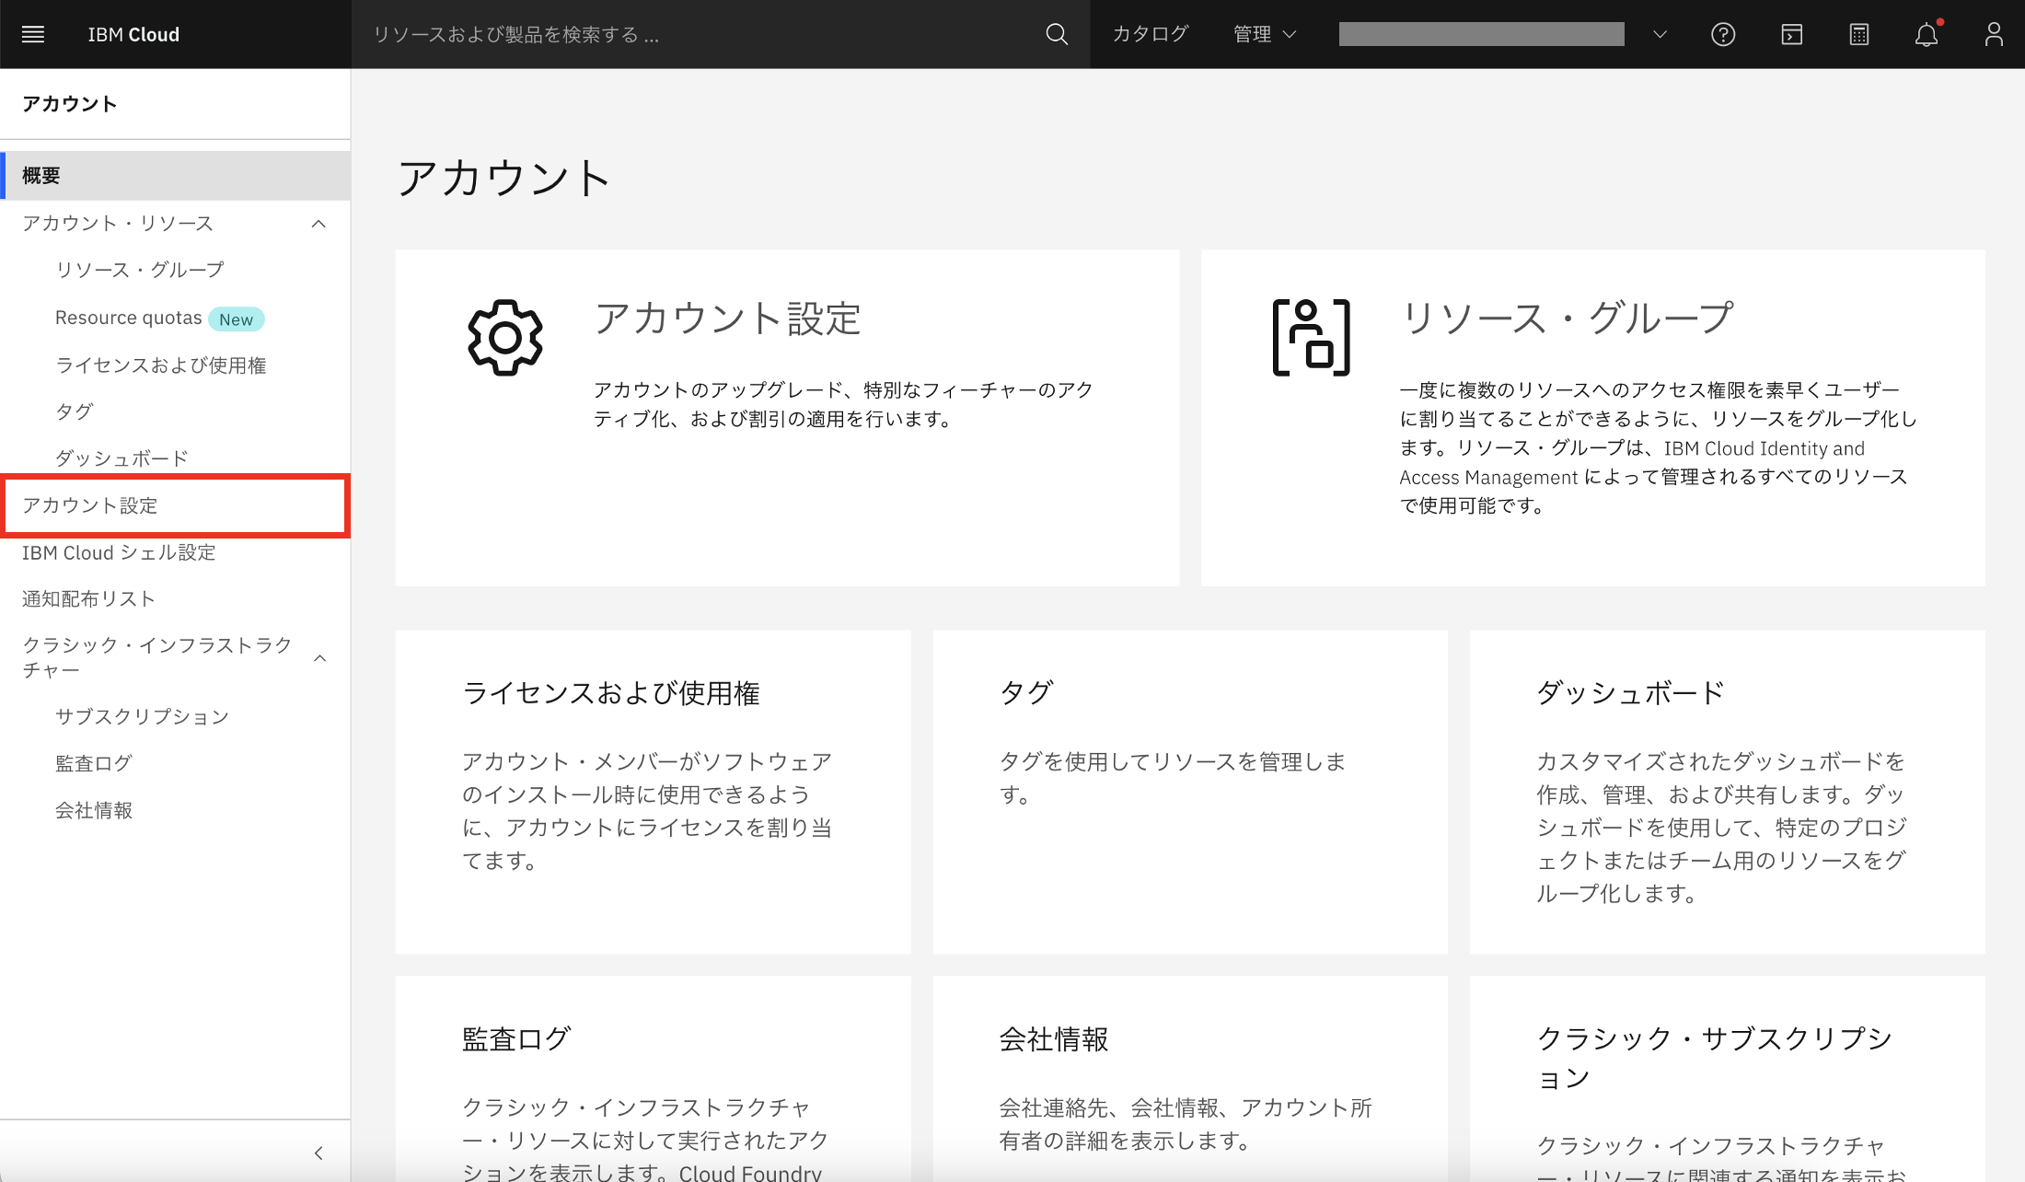Screen dimensions: 2025x1182
Task: Open the cost estimator calculator icon
Action: (x=1858, y=34)
